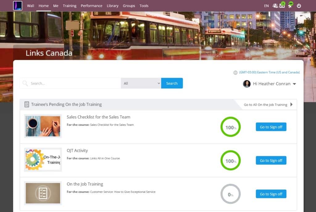Click Heather Conran's profile avatar
The image size is (316, 212).
click(247, 84)
